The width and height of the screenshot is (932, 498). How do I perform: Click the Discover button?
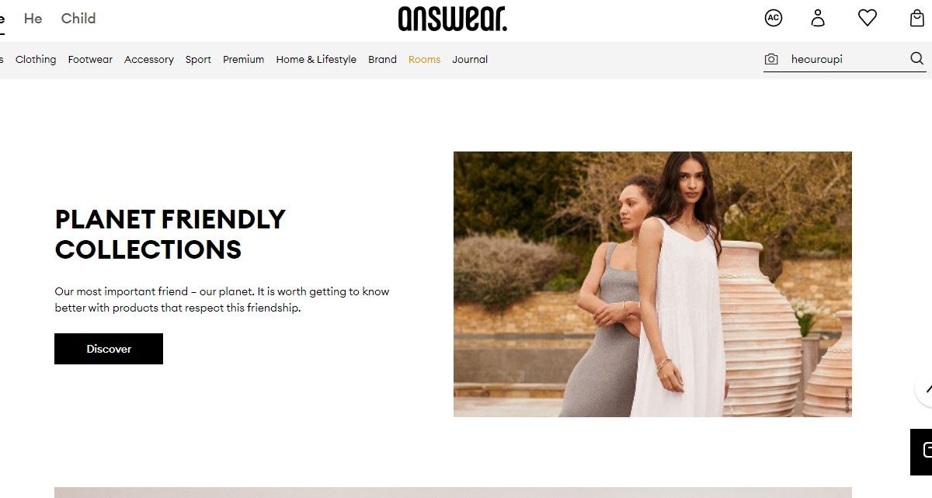point(109,349)
